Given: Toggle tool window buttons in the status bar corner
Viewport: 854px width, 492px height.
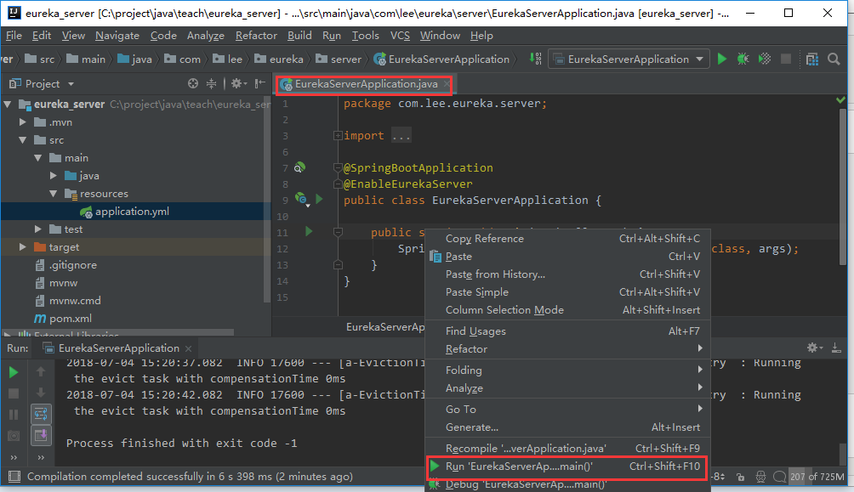Looking at the screenshot, I should 14,477.
